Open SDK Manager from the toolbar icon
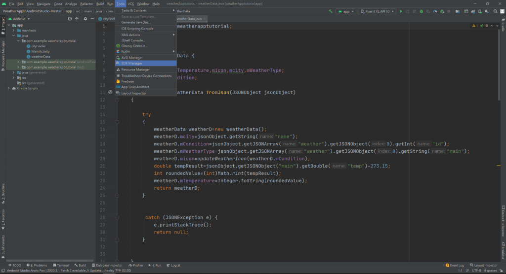Screen dimensions: 506x274 coord(487,11)
